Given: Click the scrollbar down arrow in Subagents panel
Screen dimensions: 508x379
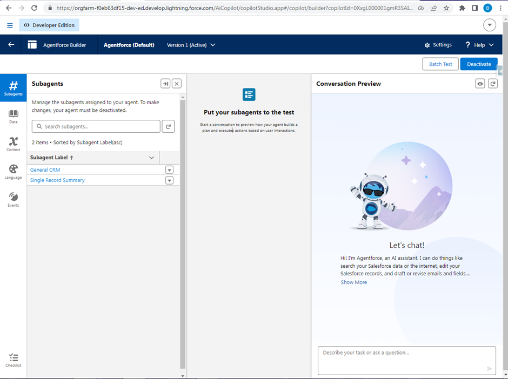Looking at the screenshot, I should [183, 376].
